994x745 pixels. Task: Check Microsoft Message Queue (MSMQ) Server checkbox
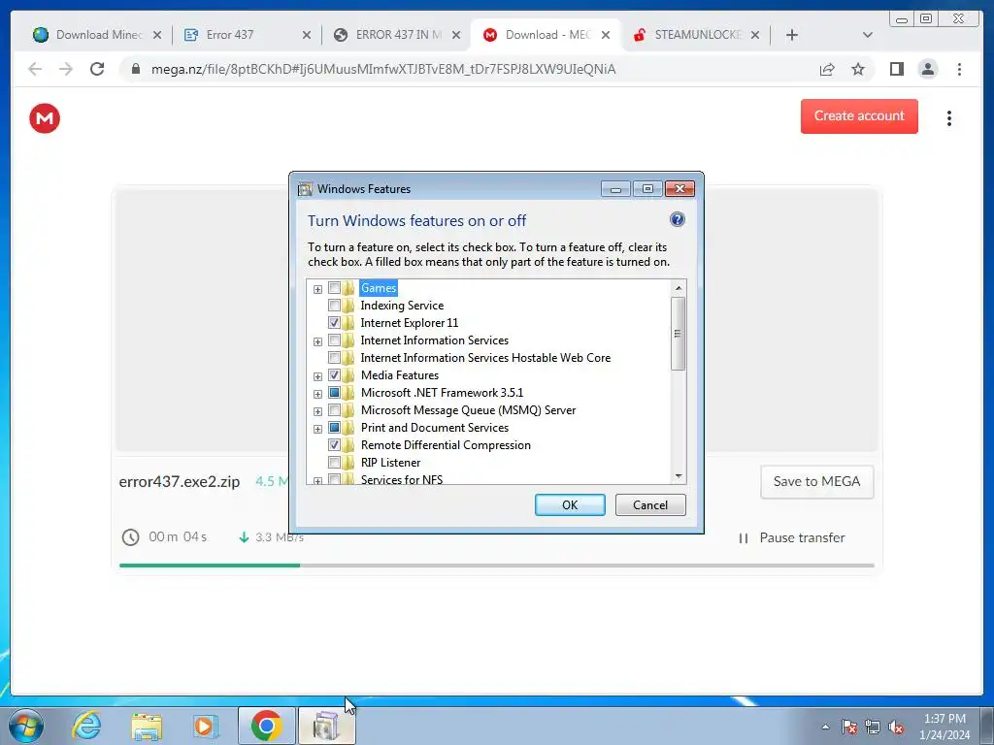[334, 410]
